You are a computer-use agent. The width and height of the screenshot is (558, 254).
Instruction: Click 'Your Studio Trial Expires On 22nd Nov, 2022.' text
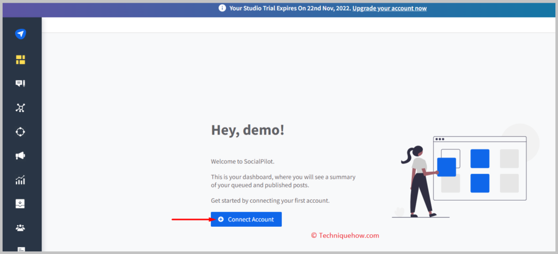pyautogui.click(x=290, y=8)
